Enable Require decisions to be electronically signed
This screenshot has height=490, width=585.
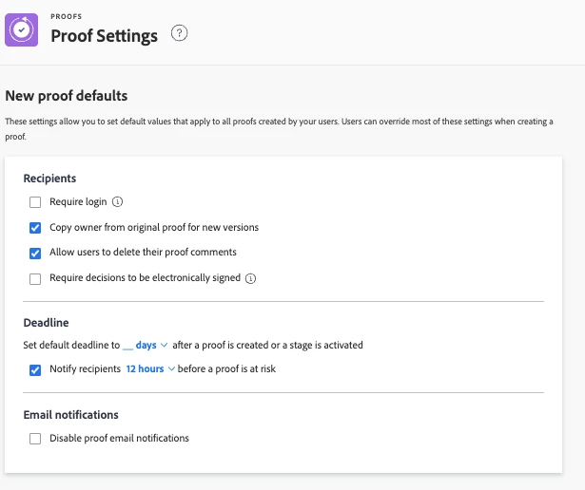(35, 278)
